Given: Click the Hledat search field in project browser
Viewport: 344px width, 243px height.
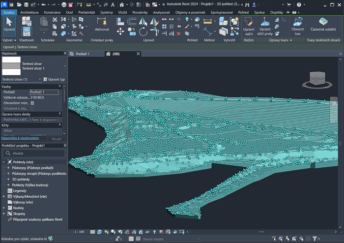Looking at the screenshot, I should click(34, 153).
